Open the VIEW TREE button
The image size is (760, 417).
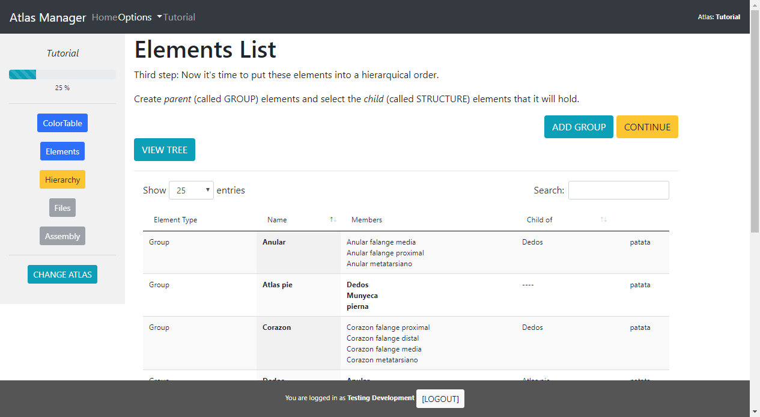click(x=165, y=150)
